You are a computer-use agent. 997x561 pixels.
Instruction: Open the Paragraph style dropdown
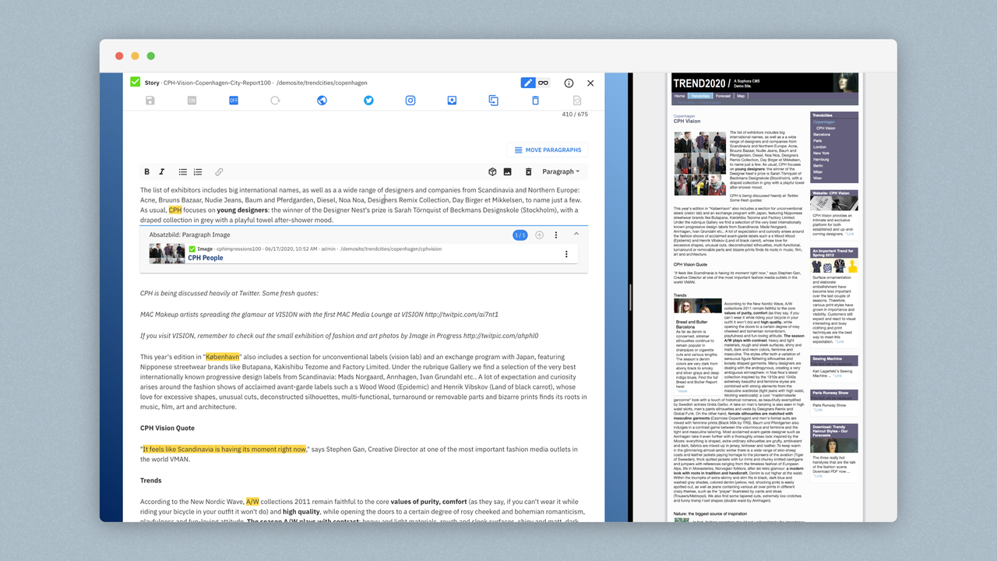[x=561, y=171]
